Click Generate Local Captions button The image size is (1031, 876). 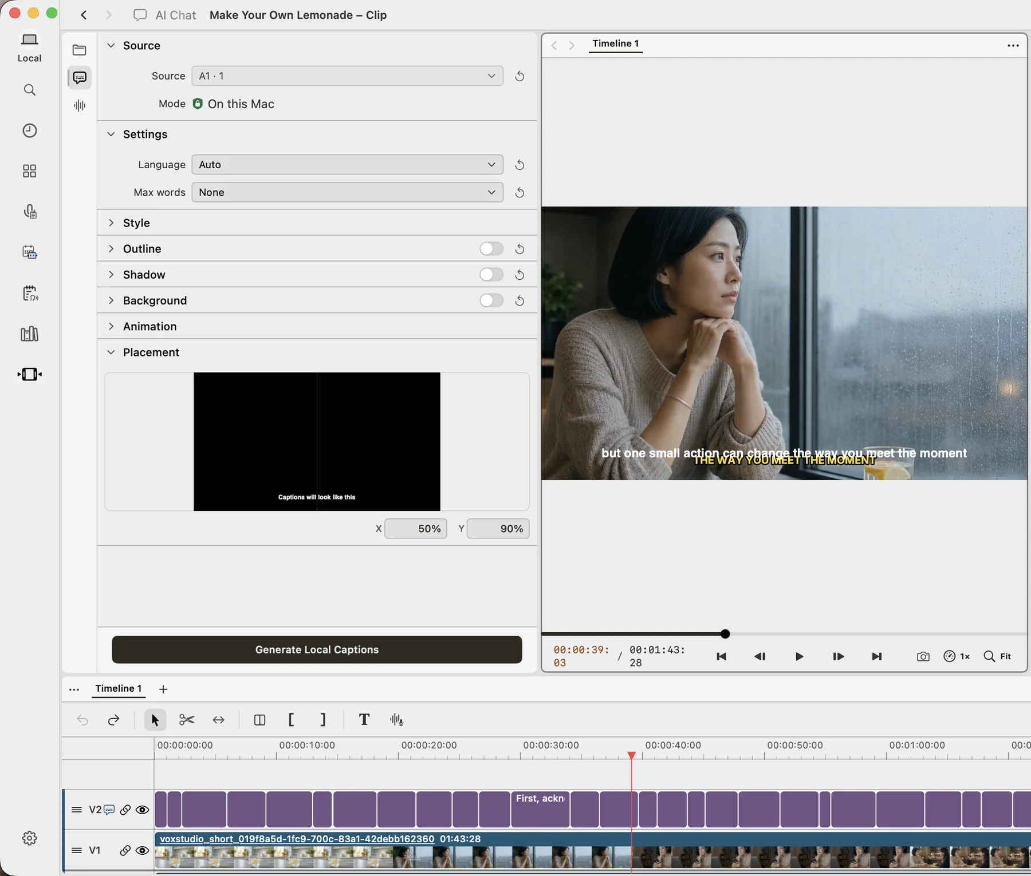coord(317,649)
